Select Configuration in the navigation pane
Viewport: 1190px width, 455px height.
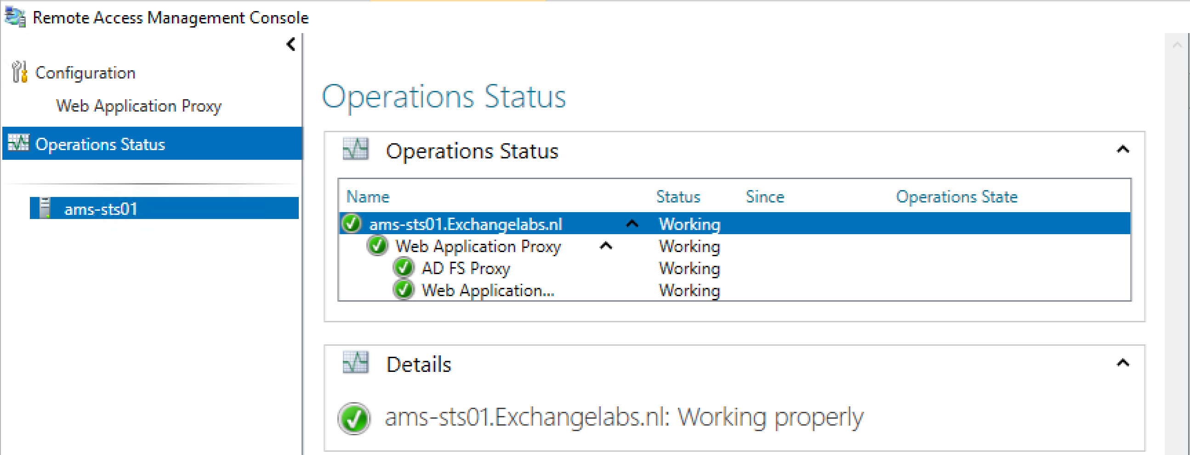coord(85,73)
